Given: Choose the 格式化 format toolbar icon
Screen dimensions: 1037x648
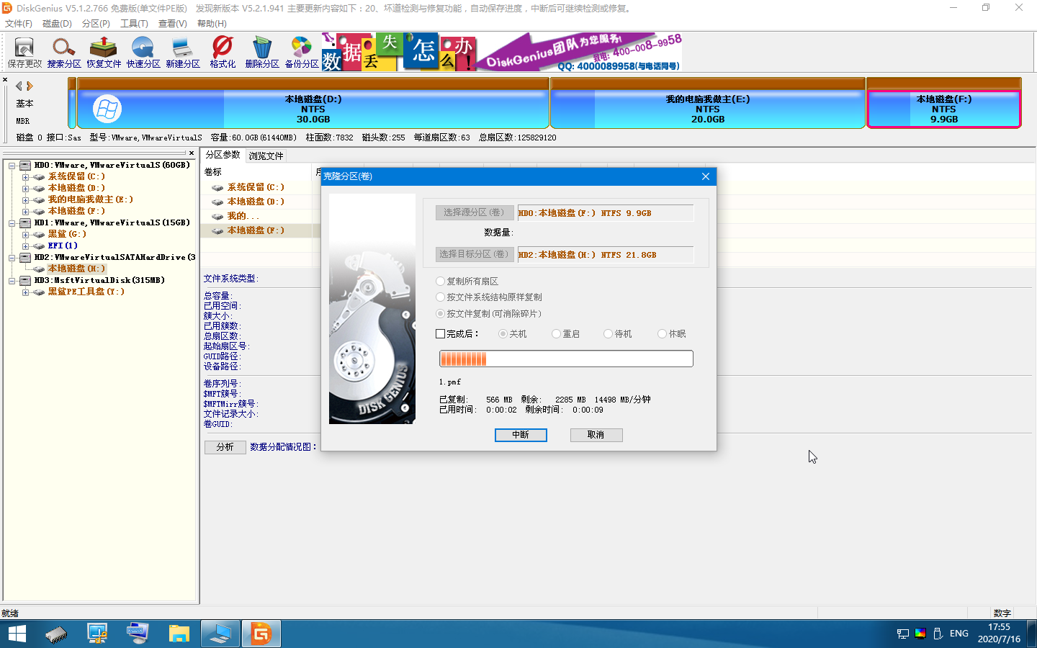Looking at the screenshot, I should click(x=223, y=53).
